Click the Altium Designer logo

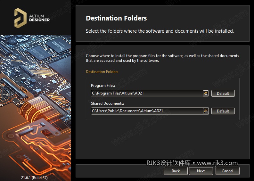click(x=32, y=18)
